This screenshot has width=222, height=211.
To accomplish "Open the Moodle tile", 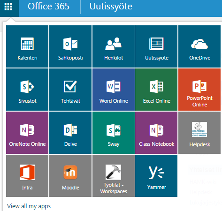I will tap(70, 176).
